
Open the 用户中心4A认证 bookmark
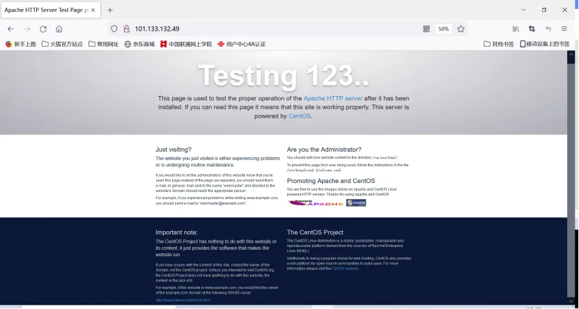242,45
